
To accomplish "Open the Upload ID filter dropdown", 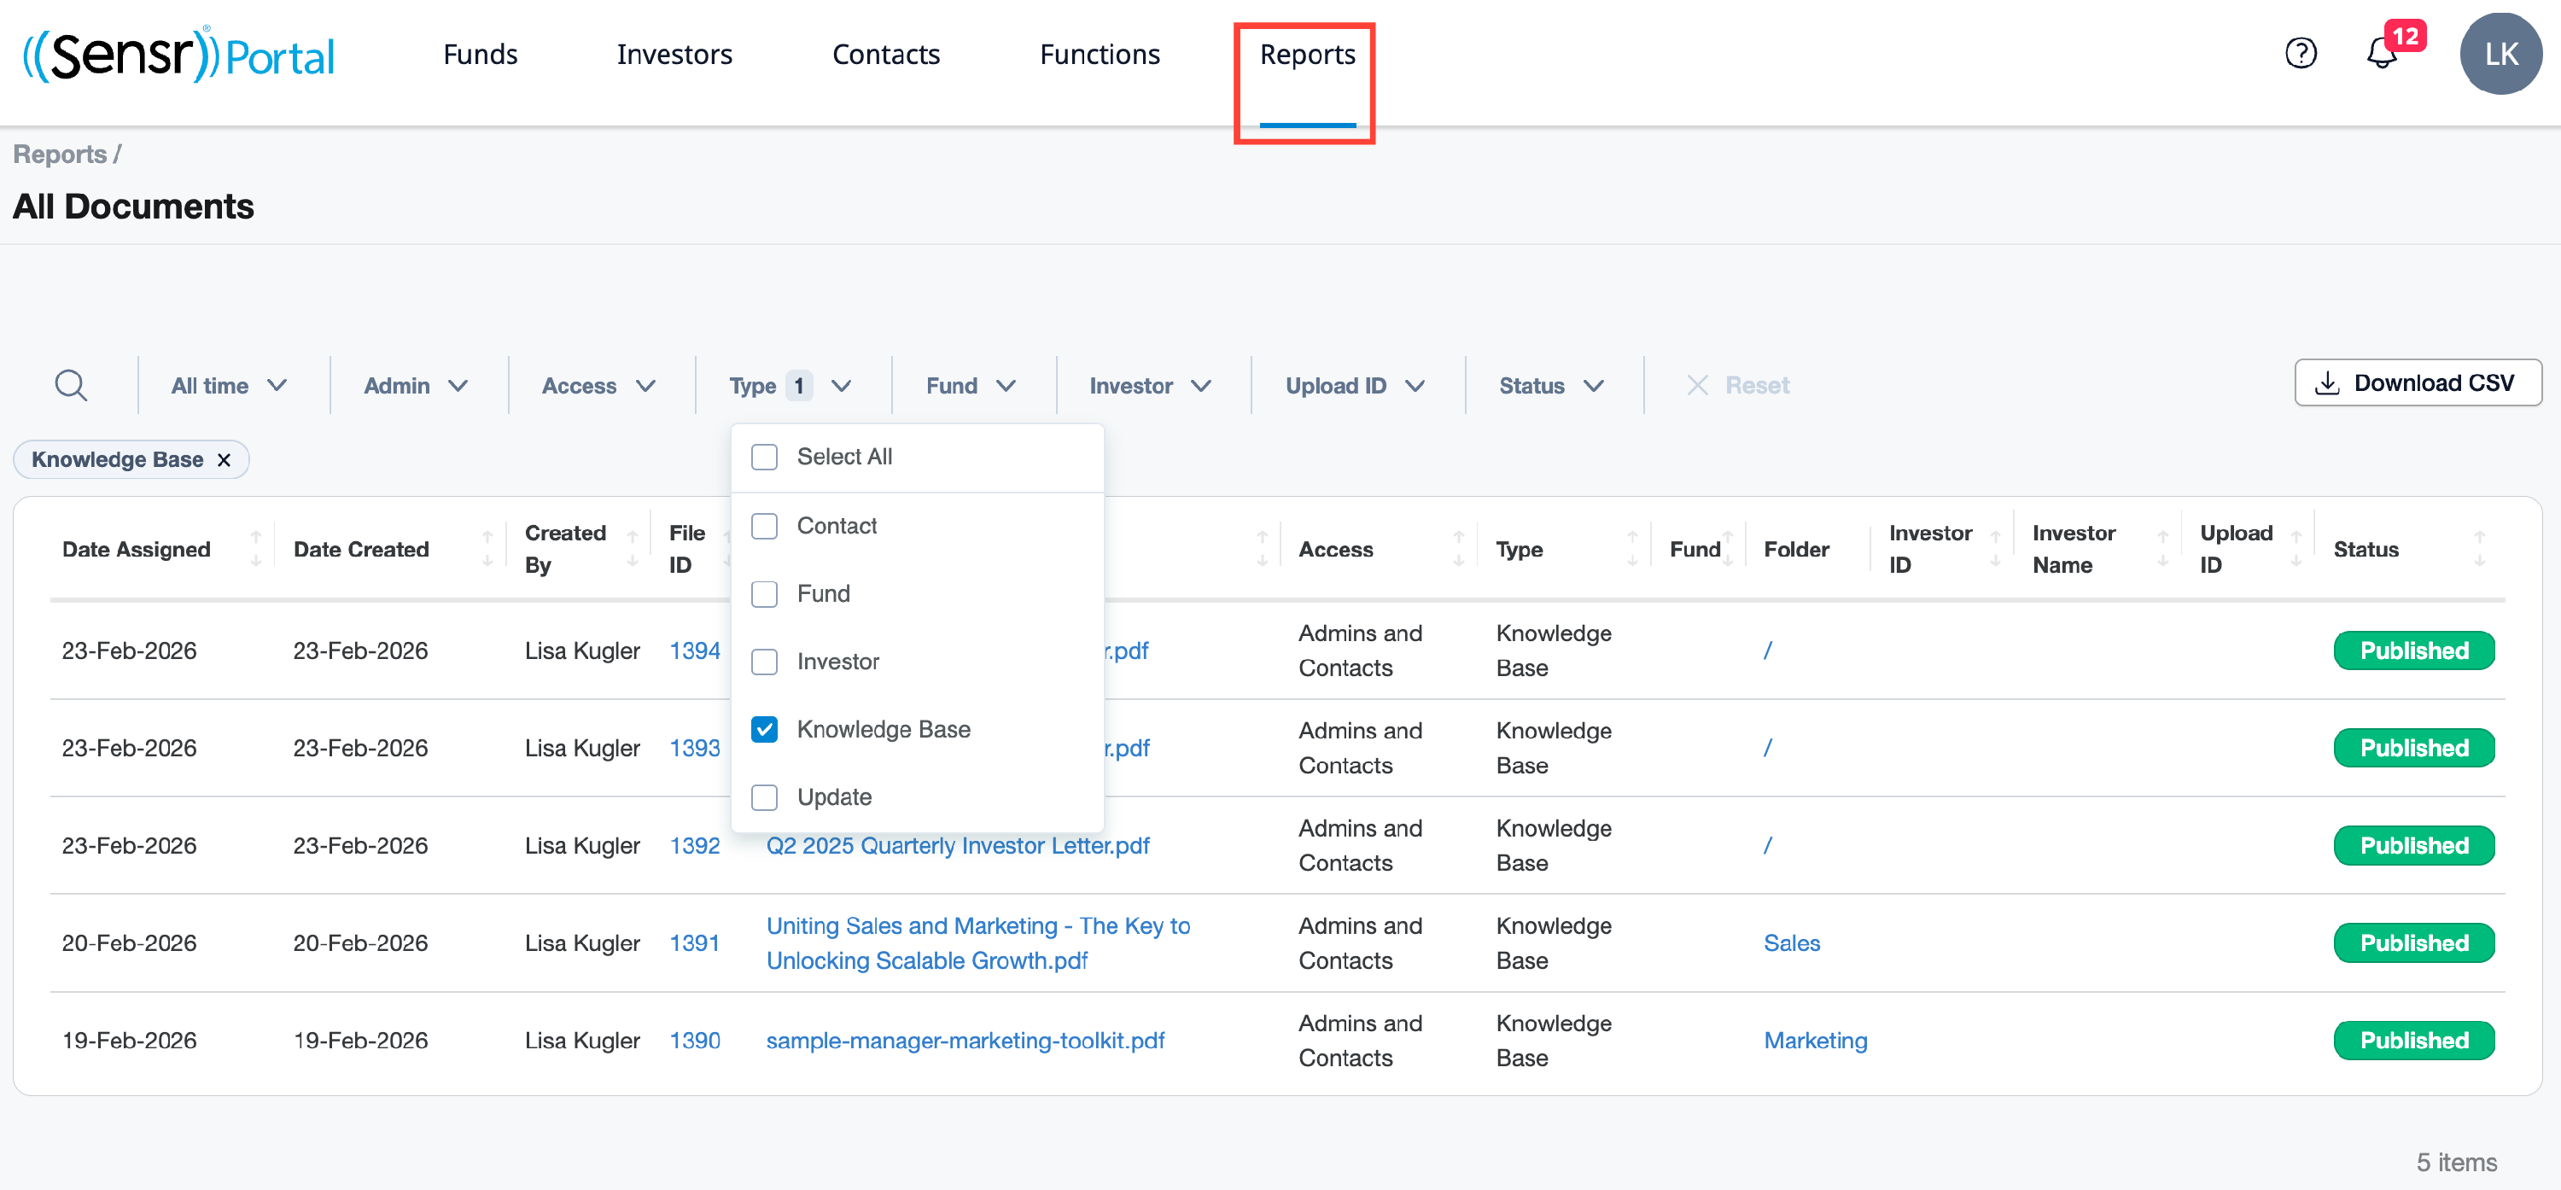I will click(1354, 385).
